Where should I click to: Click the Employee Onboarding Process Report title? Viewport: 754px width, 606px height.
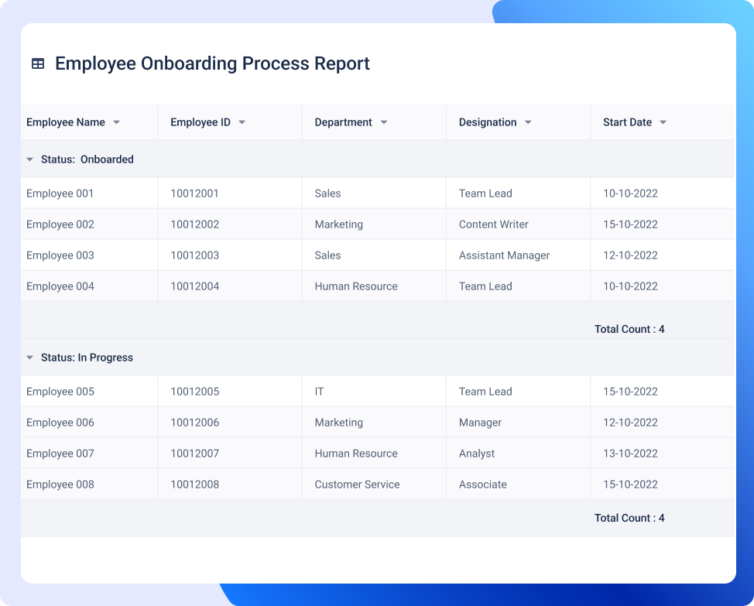pos(212,63)
